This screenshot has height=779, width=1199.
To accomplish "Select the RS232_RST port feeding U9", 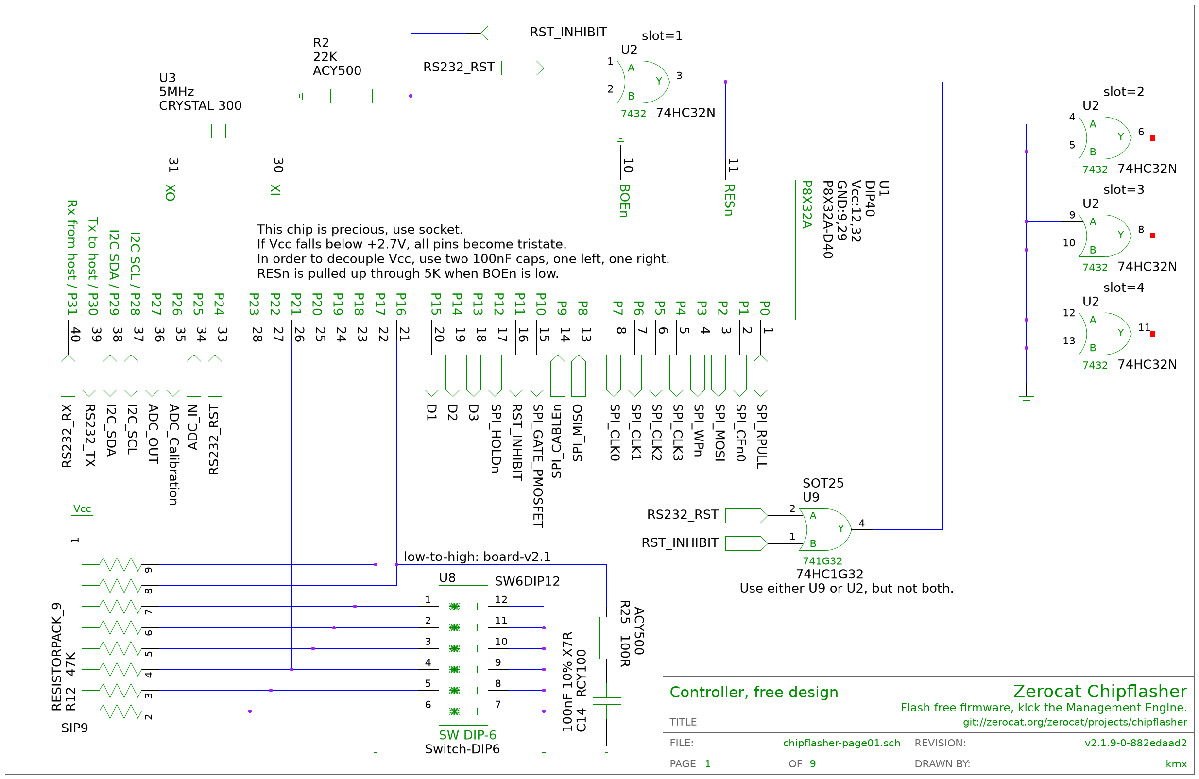I will tap(747, 516).
